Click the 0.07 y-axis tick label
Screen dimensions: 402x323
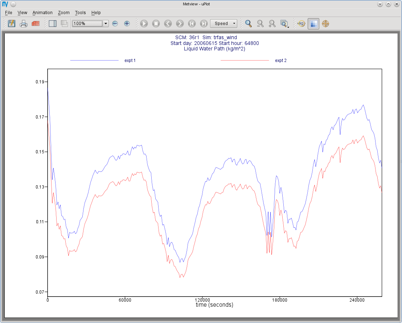[40, 292]
